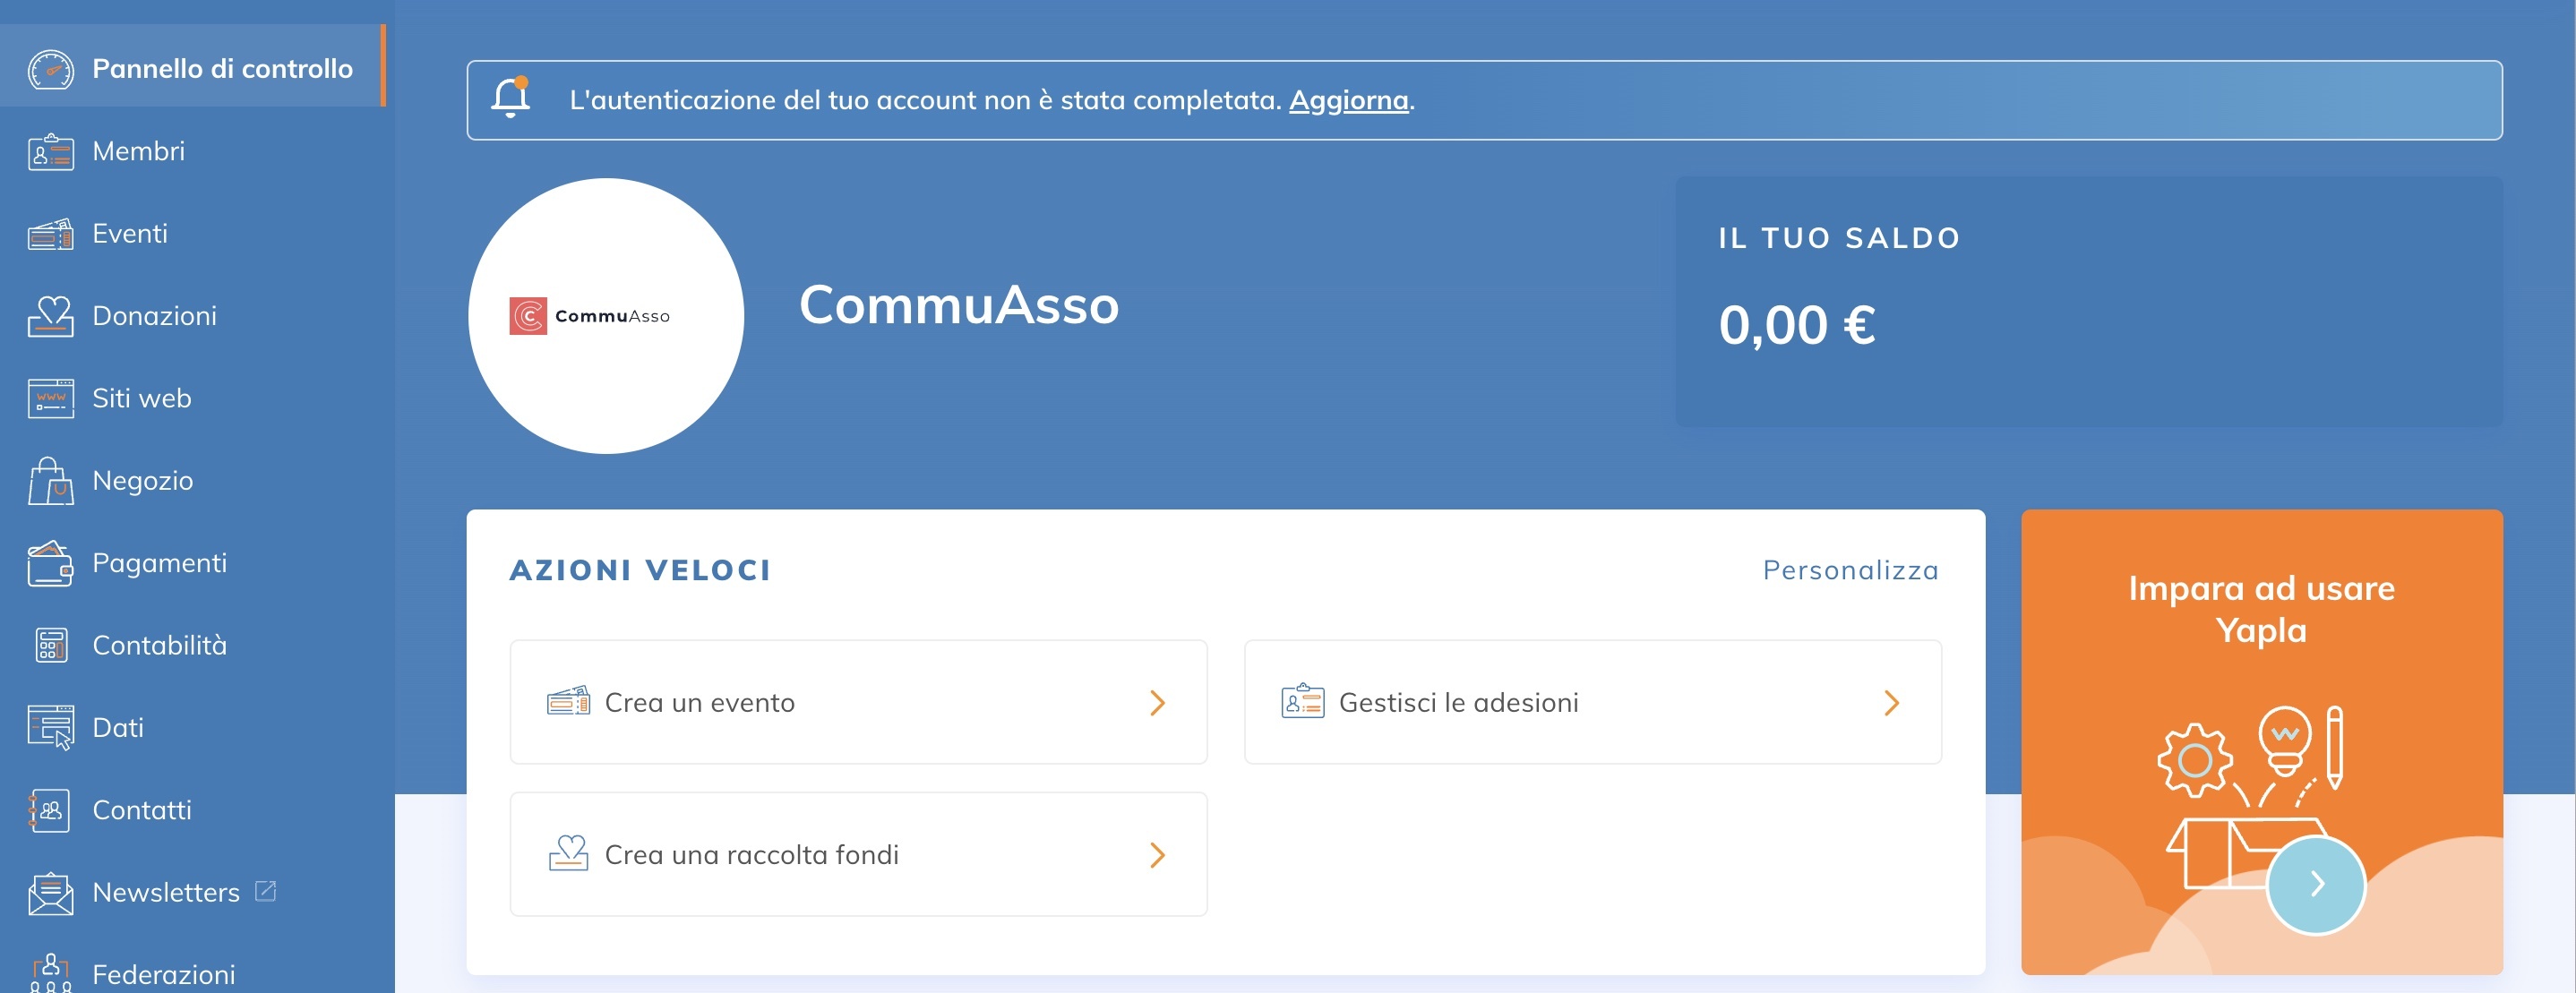
Task: Open Contabilità via the calculator icon
Action: point(49,645)
